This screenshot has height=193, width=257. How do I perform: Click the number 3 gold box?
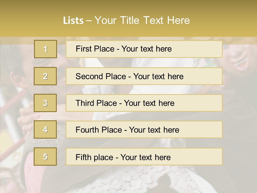point(45,103)
